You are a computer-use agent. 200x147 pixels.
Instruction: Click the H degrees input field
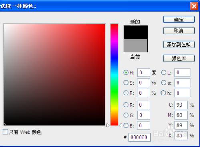(144, 72)
